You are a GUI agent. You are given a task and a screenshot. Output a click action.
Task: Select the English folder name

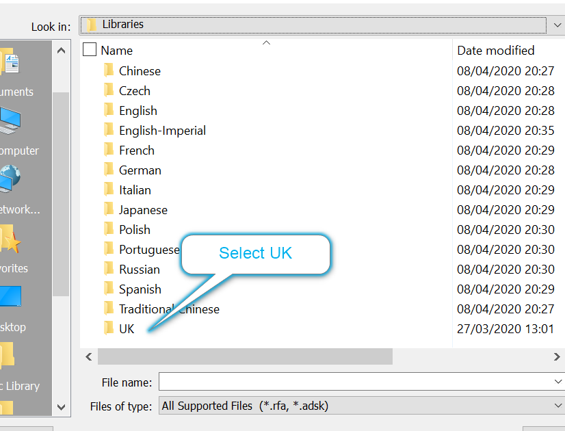[x=138, y=111]
